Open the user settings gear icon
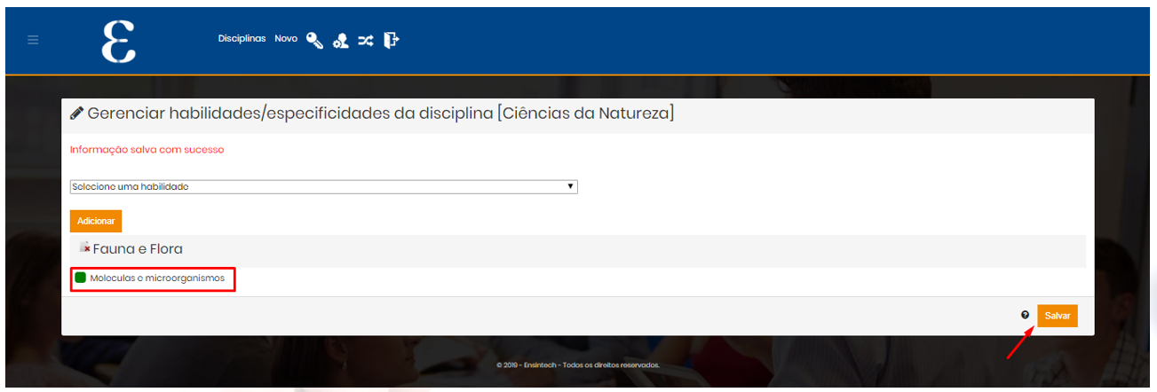 point(340,41)
